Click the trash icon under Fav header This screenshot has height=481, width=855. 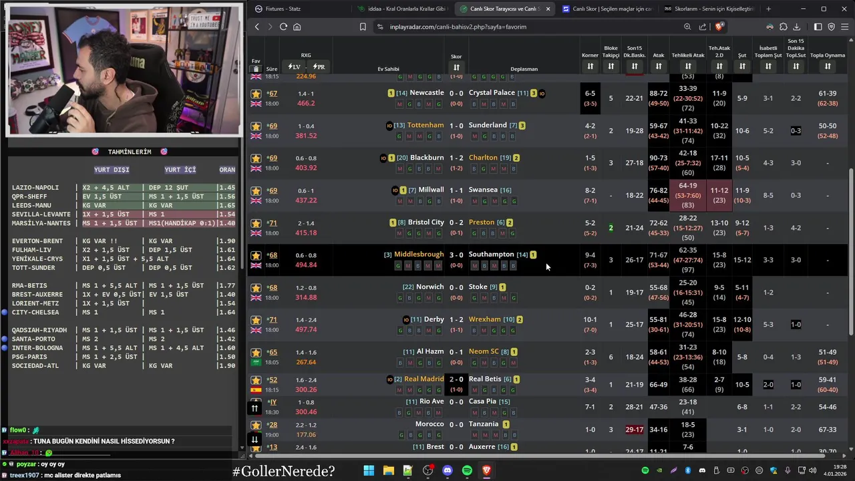click(256, 69)
